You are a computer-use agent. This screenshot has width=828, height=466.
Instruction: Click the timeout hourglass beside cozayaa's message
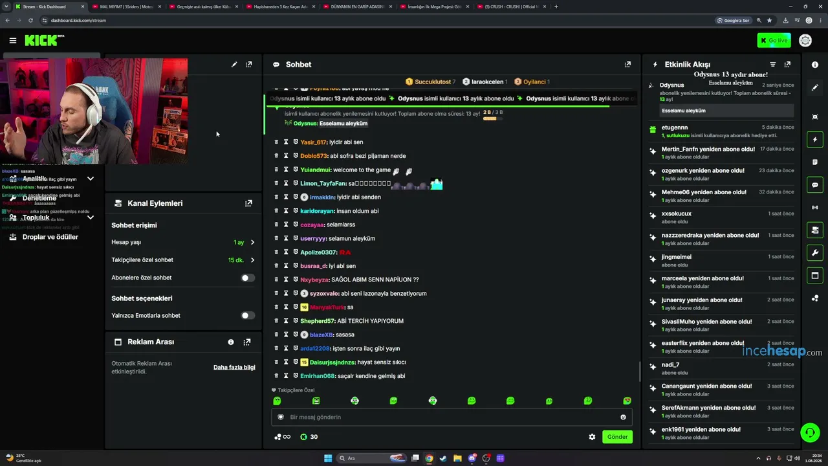(x=286, y=225)
